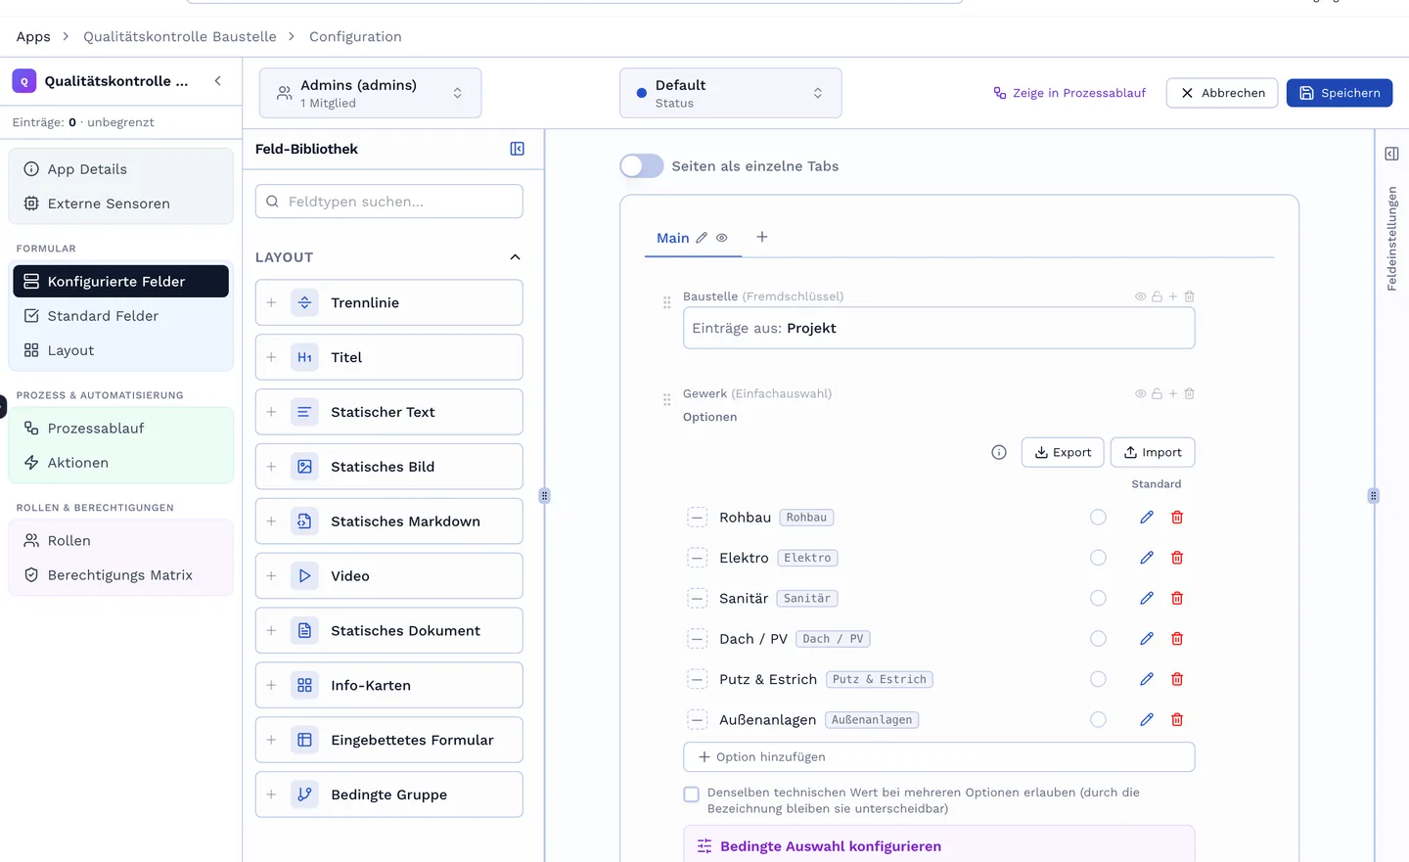The image size is (1409, 862).
Task: Open Feldeinstellungen side panel icon
Action: (1391, 154)
